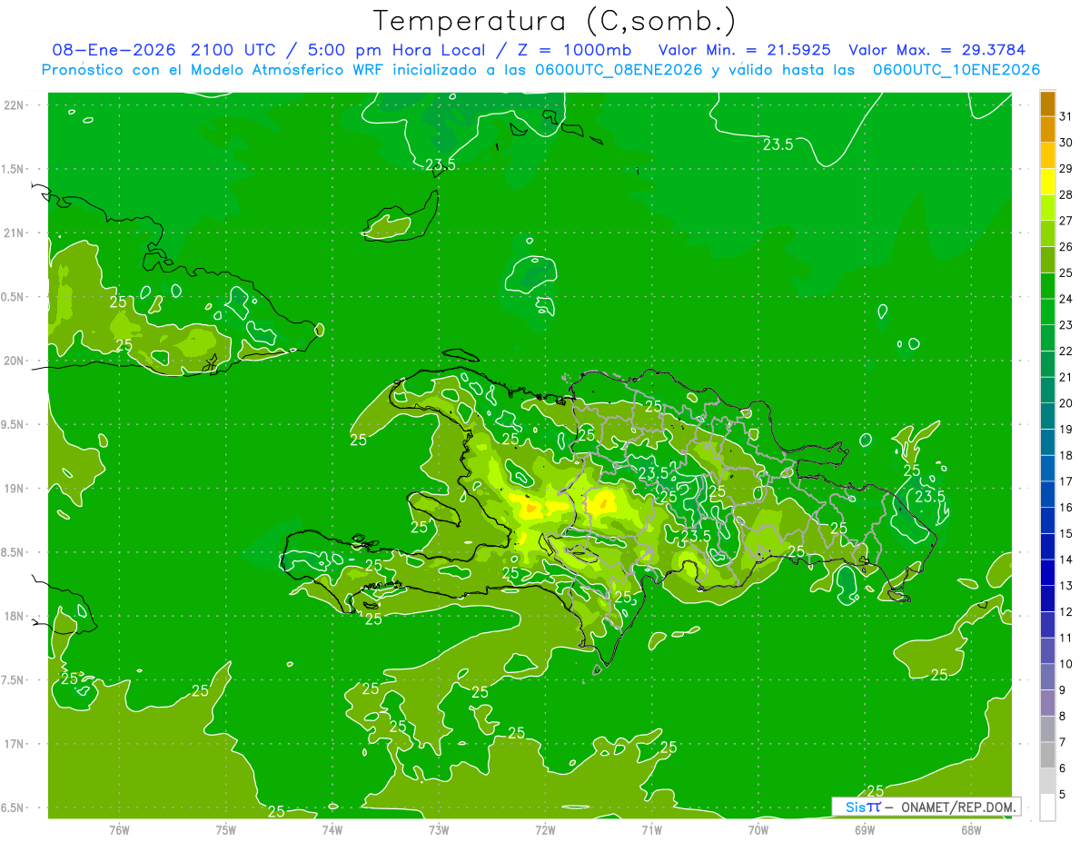Click blue colorbar segment between 15 and 16
Screen dimensions: 1090x842
[x=1047, y=520]
